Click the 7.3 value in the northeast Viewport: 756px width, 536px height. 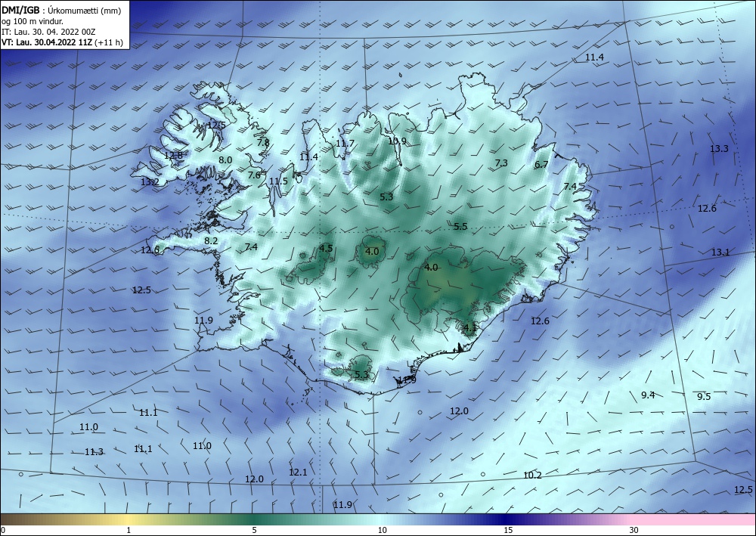pos(501,163)
